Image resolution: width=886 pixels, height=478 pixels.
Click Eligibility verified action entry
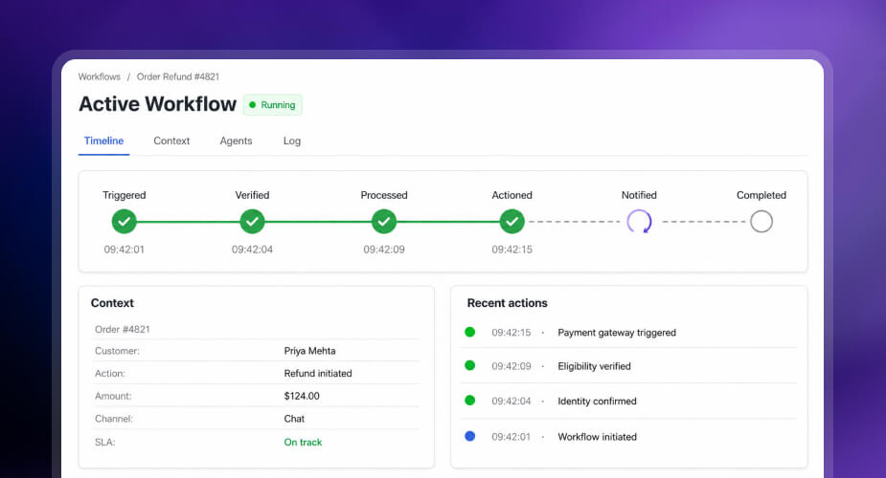[595, 366]
